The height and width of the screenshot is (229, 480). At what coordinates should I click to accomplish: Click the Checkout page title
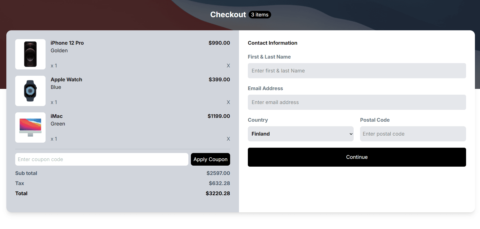pyautogui.click(x=228, y=15)
